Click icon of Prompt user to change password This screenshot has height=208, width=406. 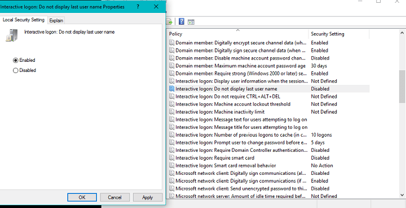171,142
